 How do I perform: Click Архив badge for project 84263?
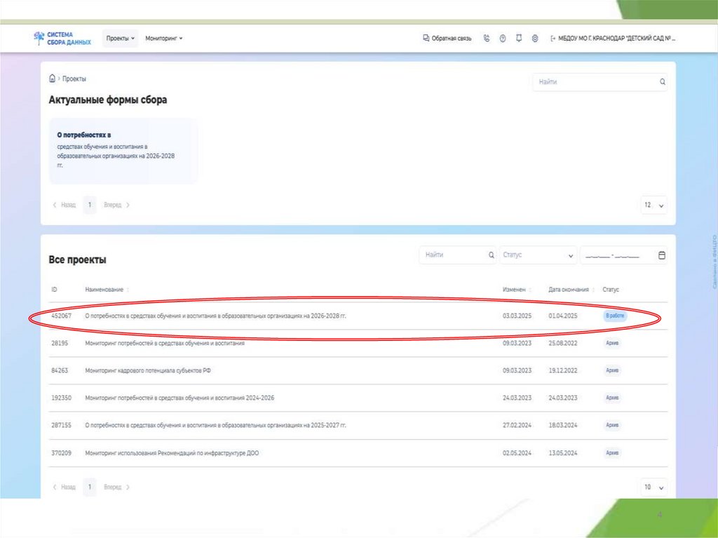(612, 370)
